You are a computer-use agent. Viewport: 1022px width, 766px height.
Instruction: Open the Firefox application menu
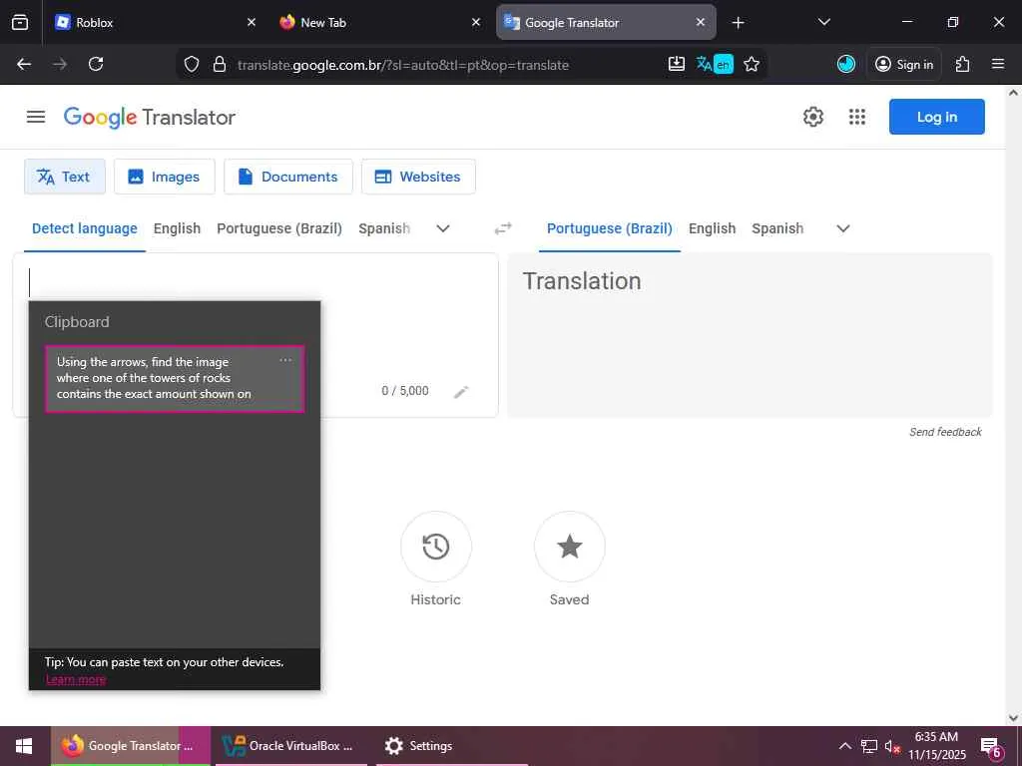[x=998, y=64]
